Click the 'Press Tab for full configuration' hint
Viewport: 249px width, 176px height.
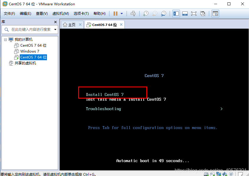click(x=153, y=128)
